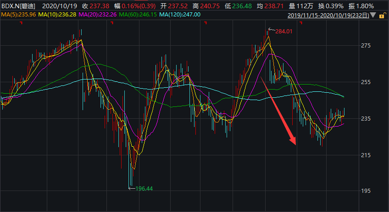The height and width of the screenshot is (212, 389).
Task: Click the 2019/11/15-2020/10/19 date range link
Action: [x=329, y=15]
